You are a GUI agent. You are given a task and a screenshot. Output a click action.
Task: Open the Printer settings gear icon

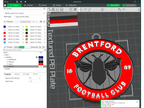44,9
